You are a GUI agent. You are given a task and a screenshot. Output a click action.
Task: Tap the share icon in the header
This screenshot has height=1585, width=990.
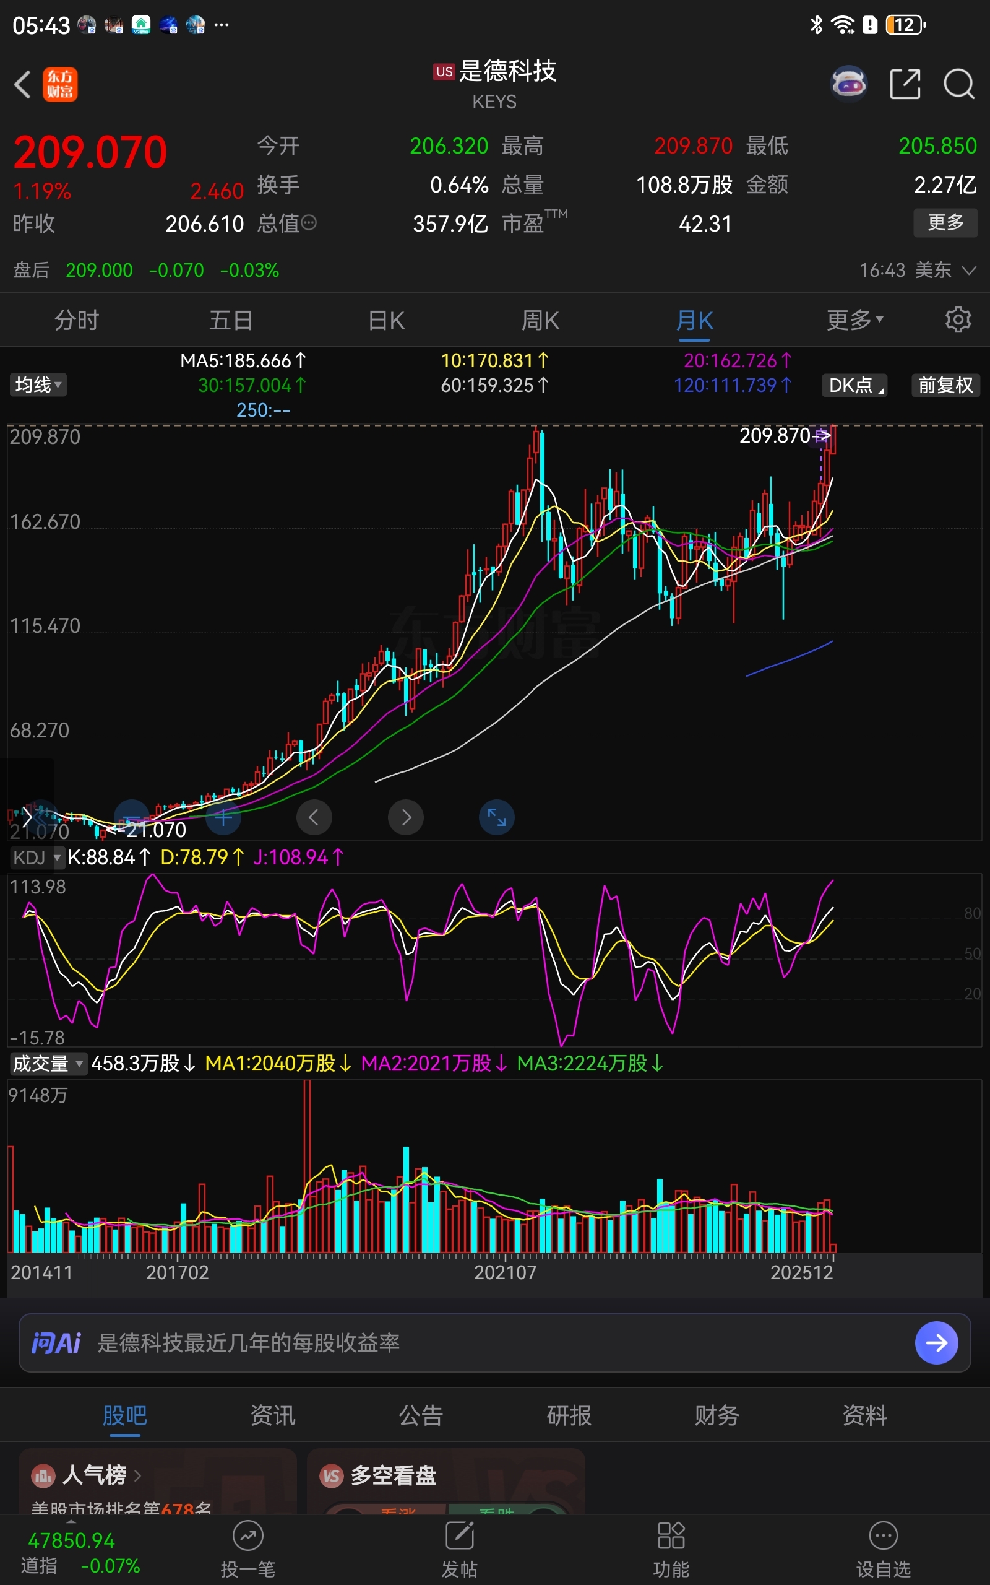coord(905,84)
